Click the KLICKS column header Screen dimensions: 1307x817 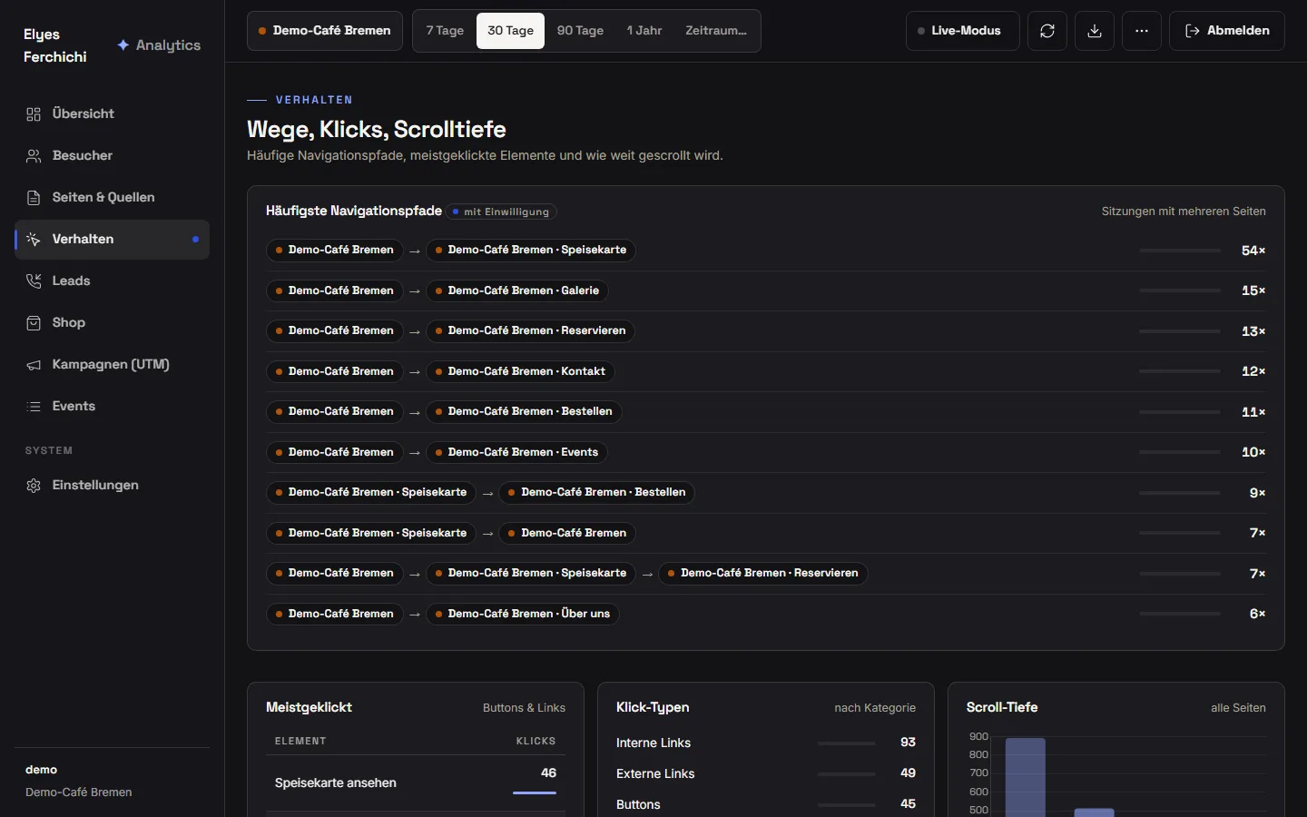[x=536, y=742]
